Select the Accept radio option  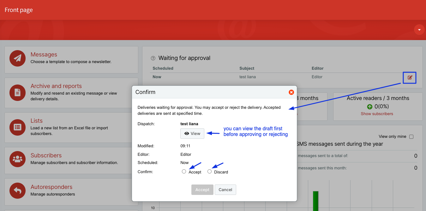184,172
